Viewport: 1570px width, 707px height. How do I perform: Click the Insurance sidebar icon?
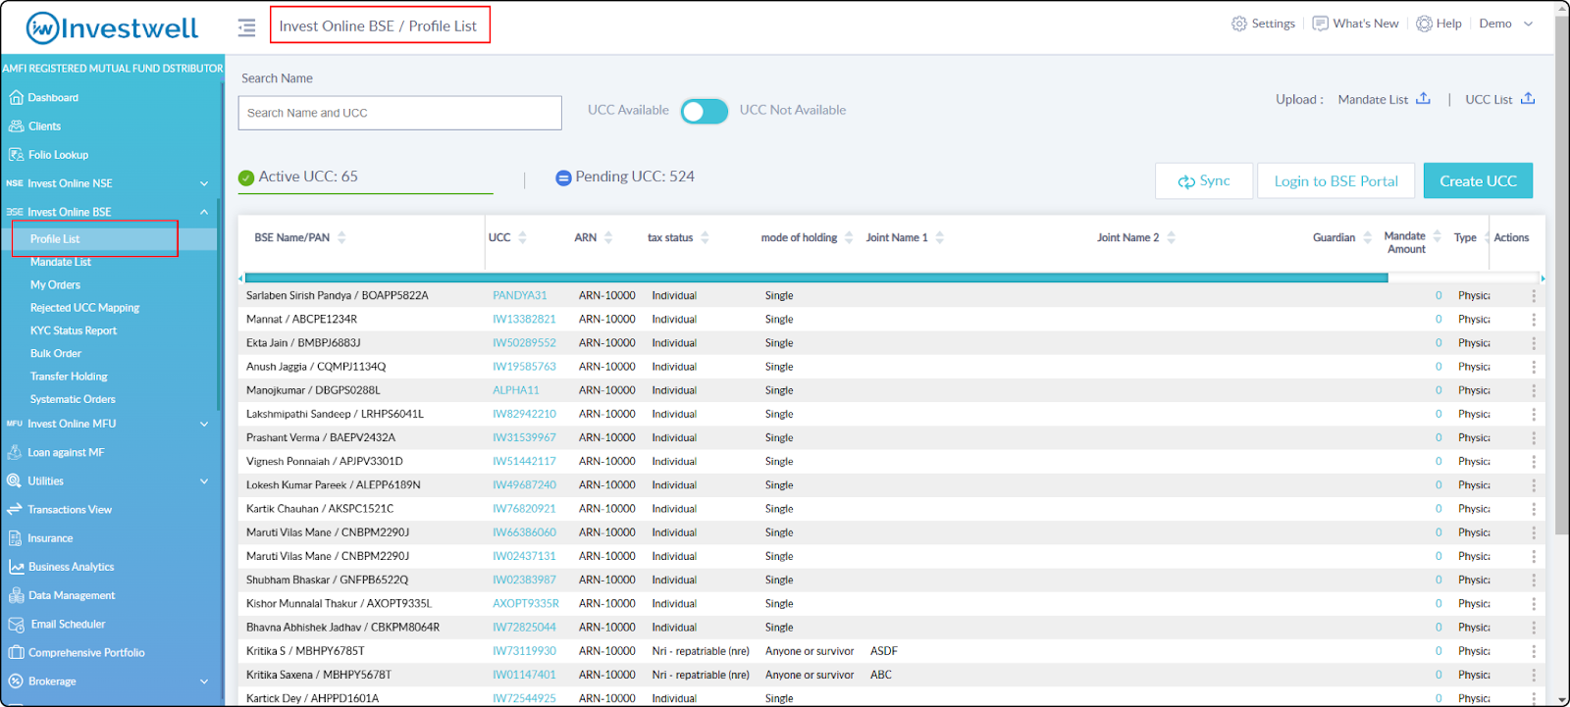point(15,537)
